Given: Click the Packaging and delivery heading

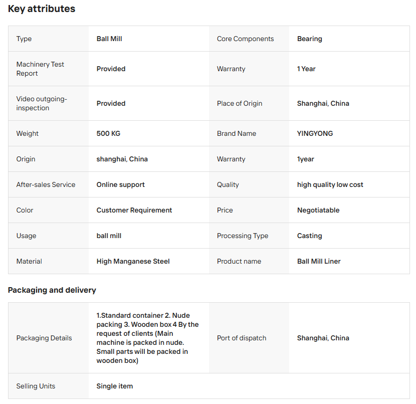Looking at the screenshot, I should point(52,290).
